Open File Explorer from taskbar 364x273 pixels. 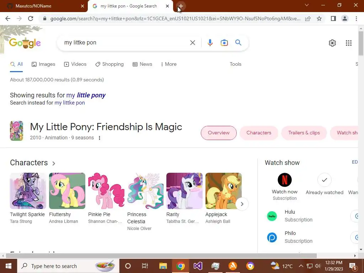coord(163,266)
